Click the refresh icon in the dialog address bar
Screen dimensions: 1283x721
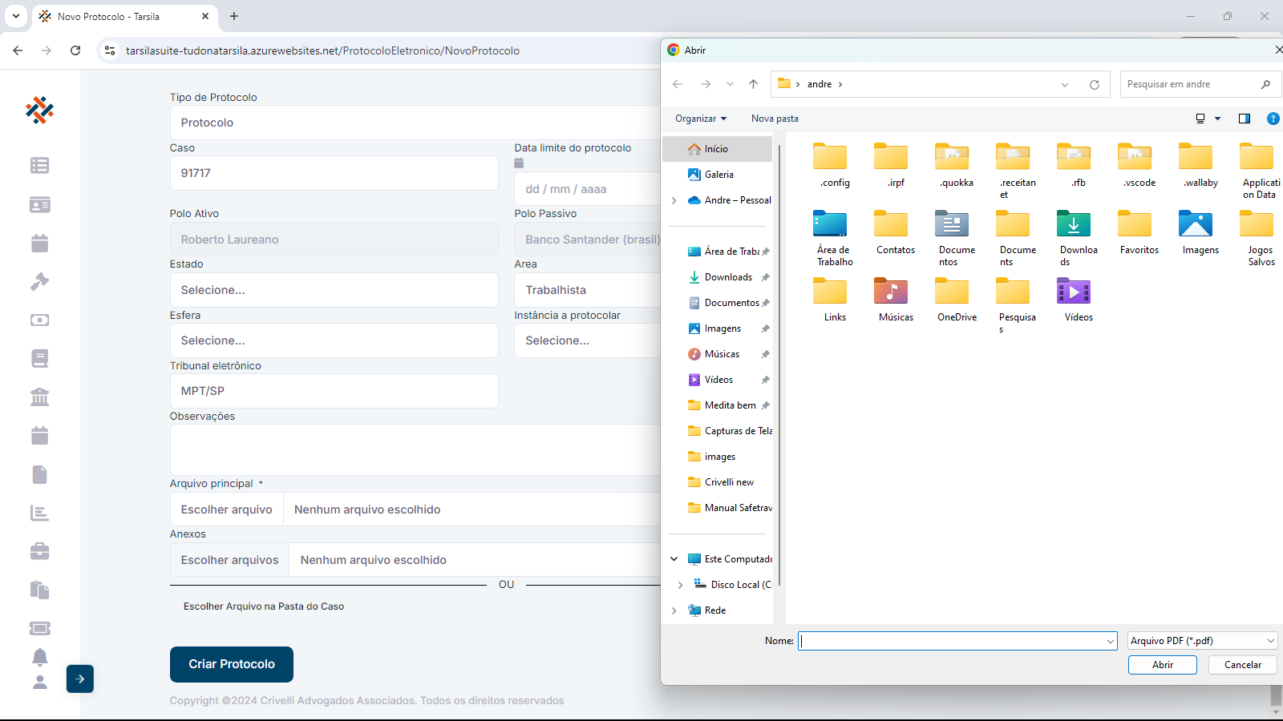1094,84
